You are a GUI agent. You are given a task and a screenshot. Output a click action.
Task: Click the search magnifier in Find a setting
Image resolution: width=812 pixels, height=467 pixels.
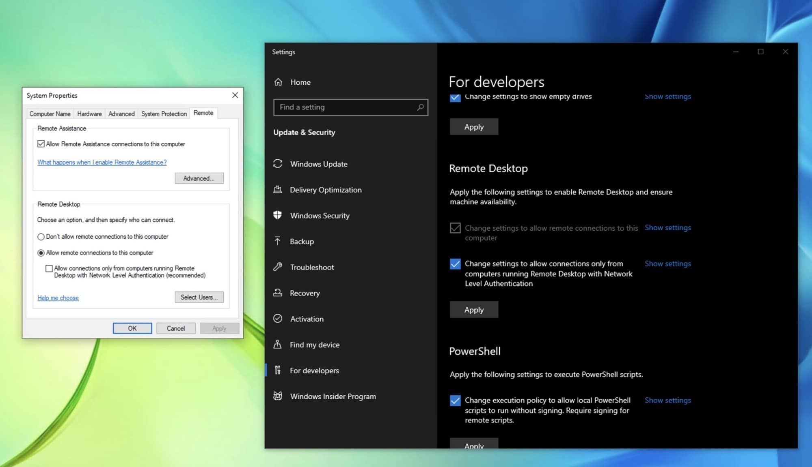pos(420,107)
